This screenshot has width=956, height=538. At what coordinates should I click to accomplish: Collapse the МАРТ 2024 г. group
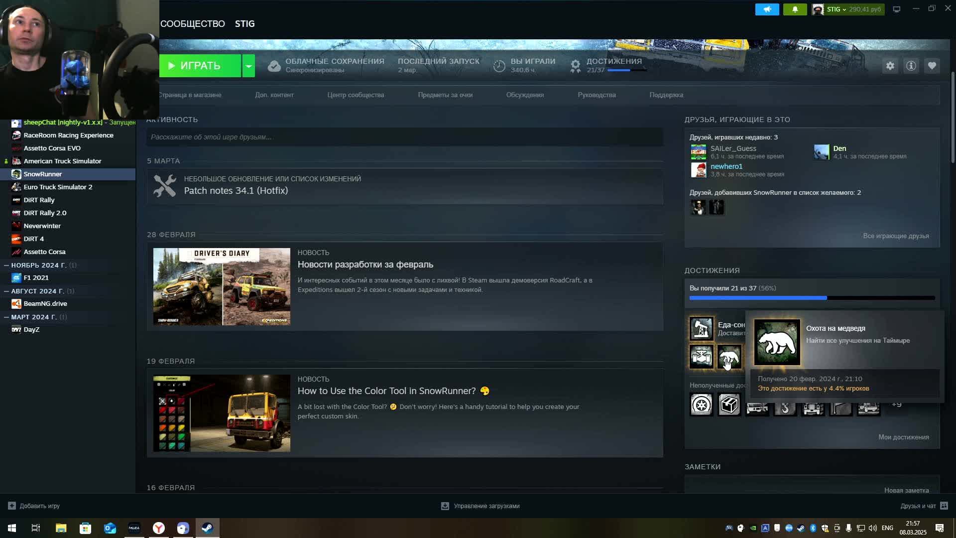(6, 317)
